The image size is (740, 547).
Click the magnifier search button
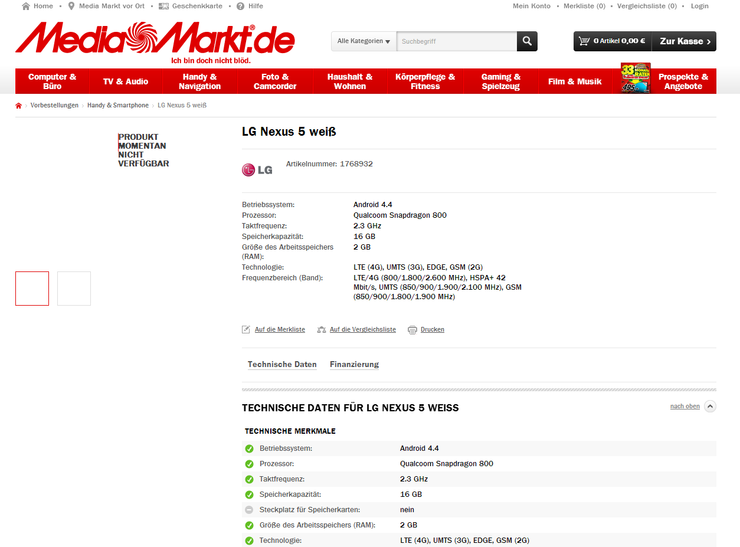pos(527,41)
